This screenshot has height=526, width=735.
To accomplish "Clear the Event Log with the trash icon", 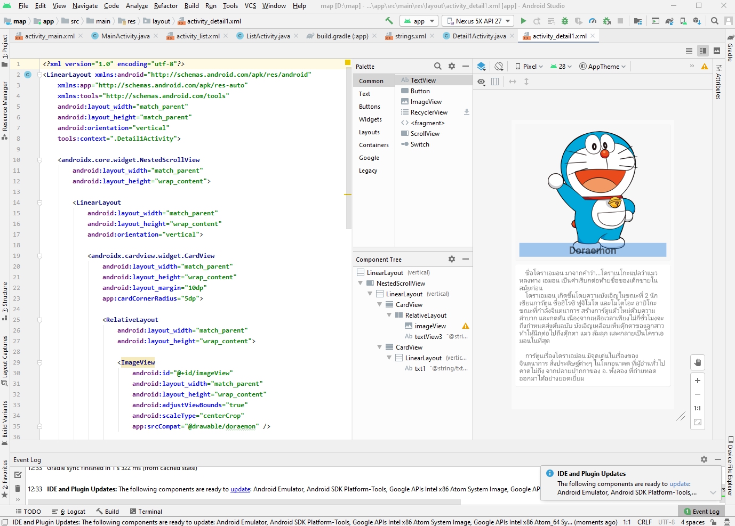I will (x=18, y=488).
